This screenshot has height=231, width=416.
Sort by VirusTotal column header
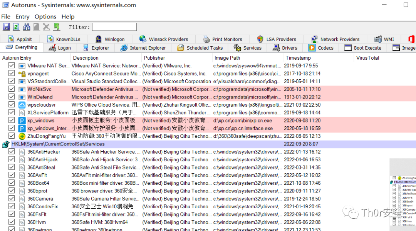pyautogui.click(x=385, y=58)
